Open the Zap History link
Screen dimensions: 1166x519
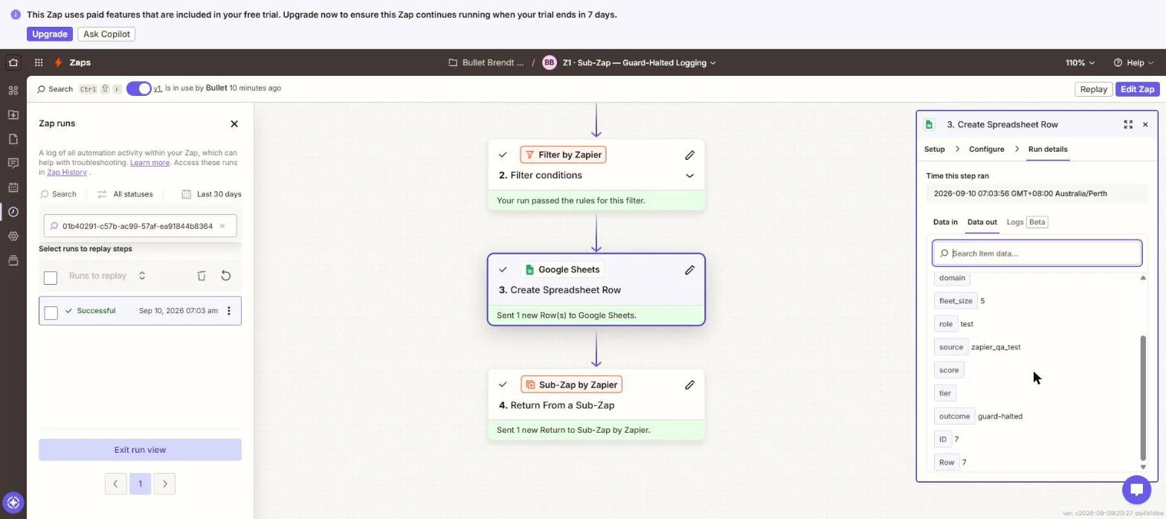(67, 172)
